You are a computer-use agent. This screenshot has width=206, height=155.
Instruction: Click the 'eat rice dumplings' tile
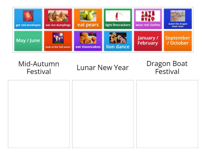[58, 19]
